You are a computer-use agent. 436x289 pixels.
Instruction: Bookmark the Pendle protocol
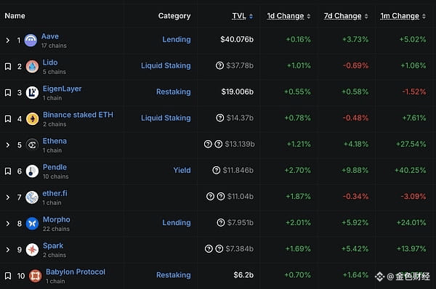8,171
